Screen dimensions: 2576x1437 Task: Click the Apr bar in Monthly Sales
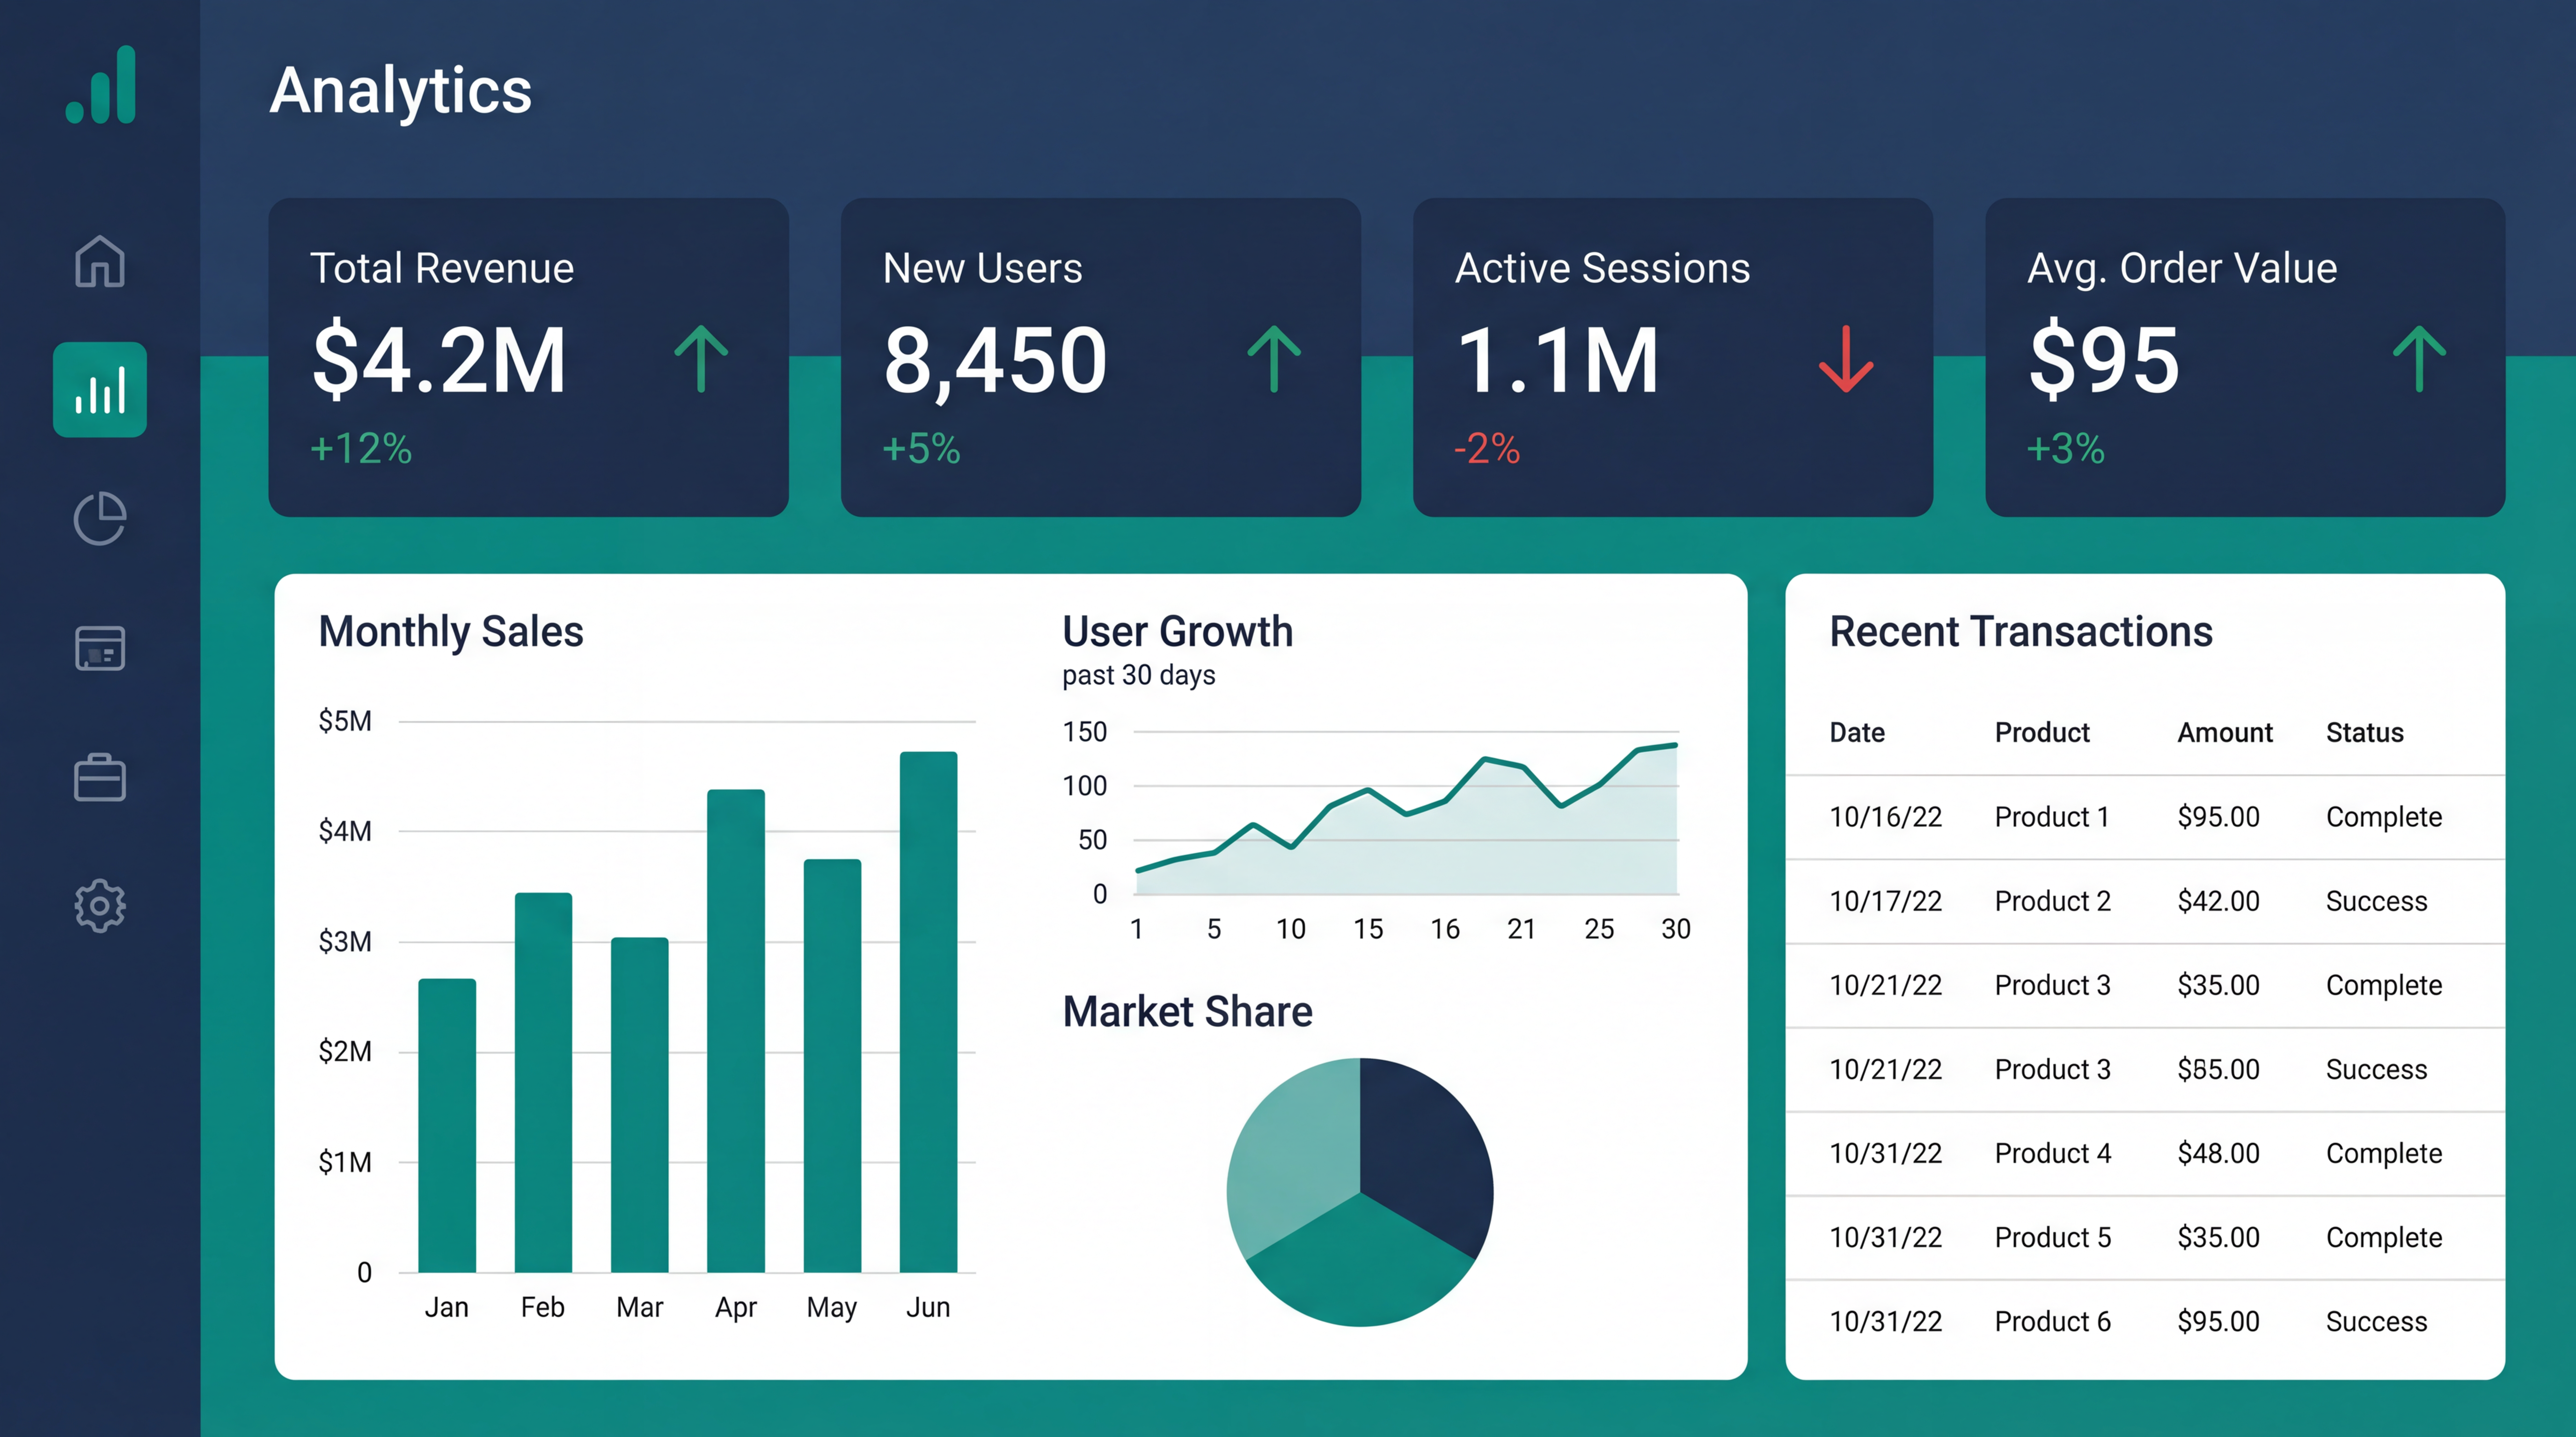pyautogui.click(x=736, y=1031)
